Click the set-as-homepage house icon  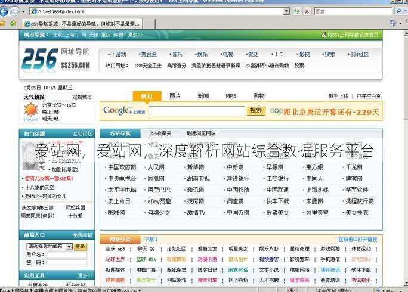coord(324,35)
